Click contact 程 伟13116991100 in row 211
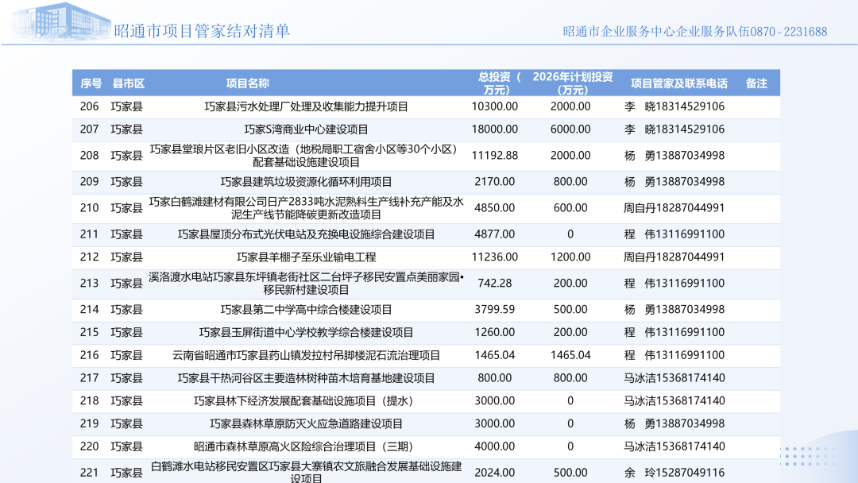858x483 pixels. point(674,234)
